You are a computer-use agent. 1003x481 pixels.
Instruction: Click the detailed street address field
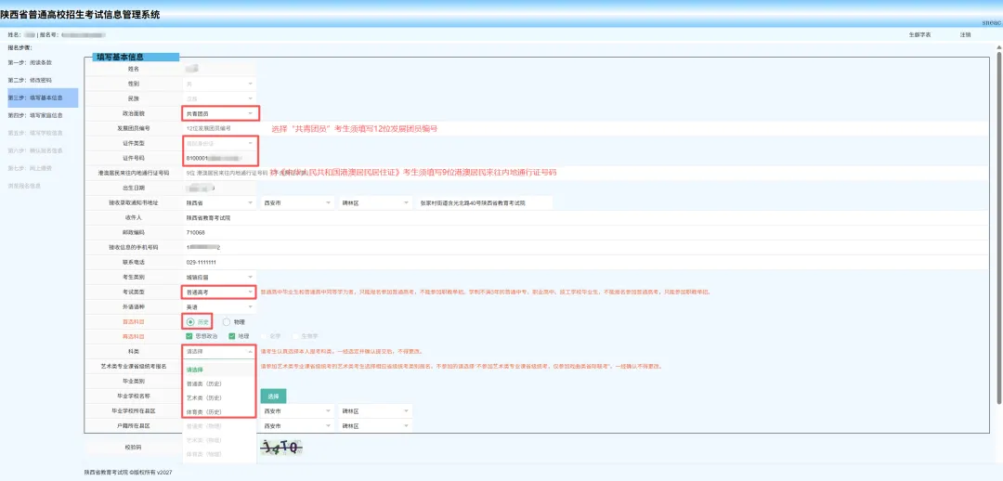click(x=484, y=202)
